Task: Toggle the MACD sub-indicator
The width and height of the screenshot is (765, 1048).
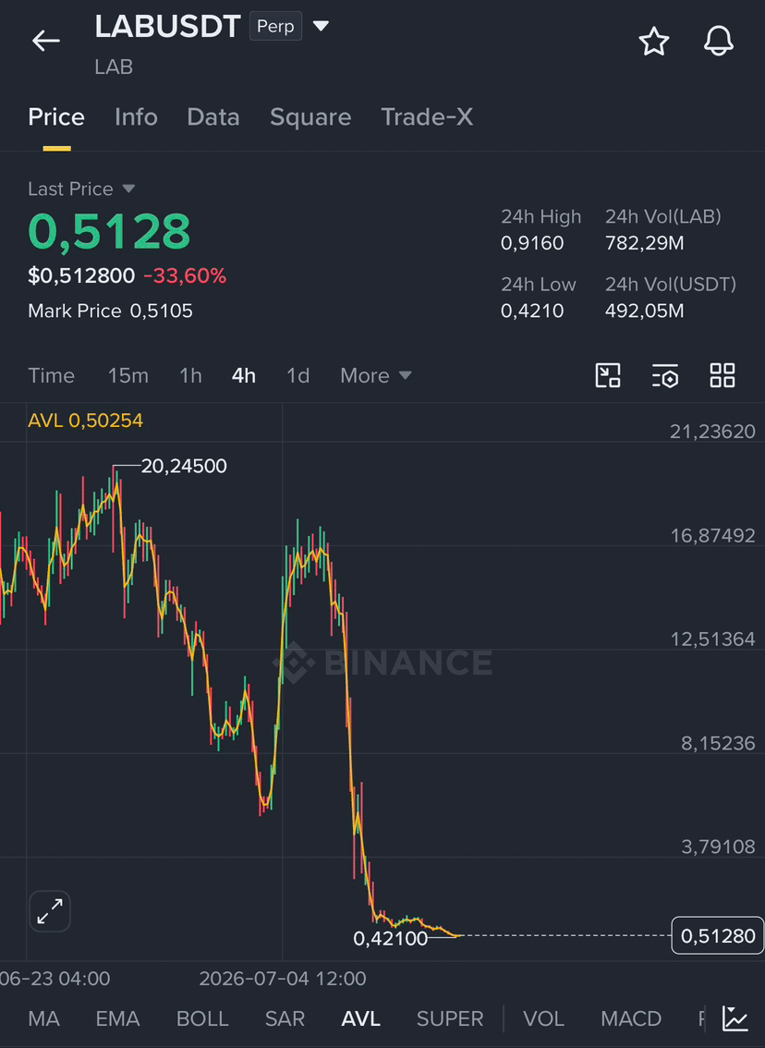Action: pos(631,1018)
